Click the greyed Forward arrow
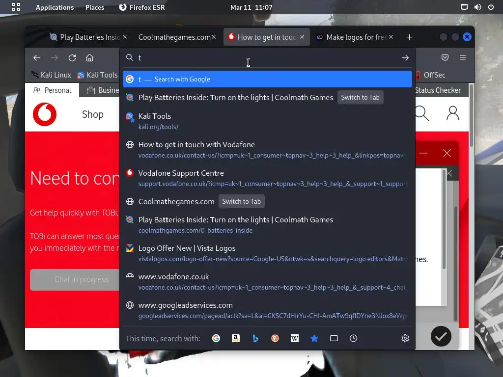The image size is (503, 377). [x=55, y=58]
